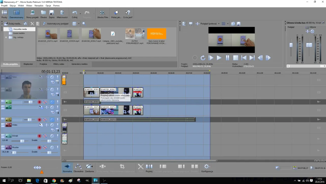Open the Cofnij undo history dropdown
Image resolution: width=326 pixels, height=184 pixels.
pyautogui.click(x=80, y=14)
